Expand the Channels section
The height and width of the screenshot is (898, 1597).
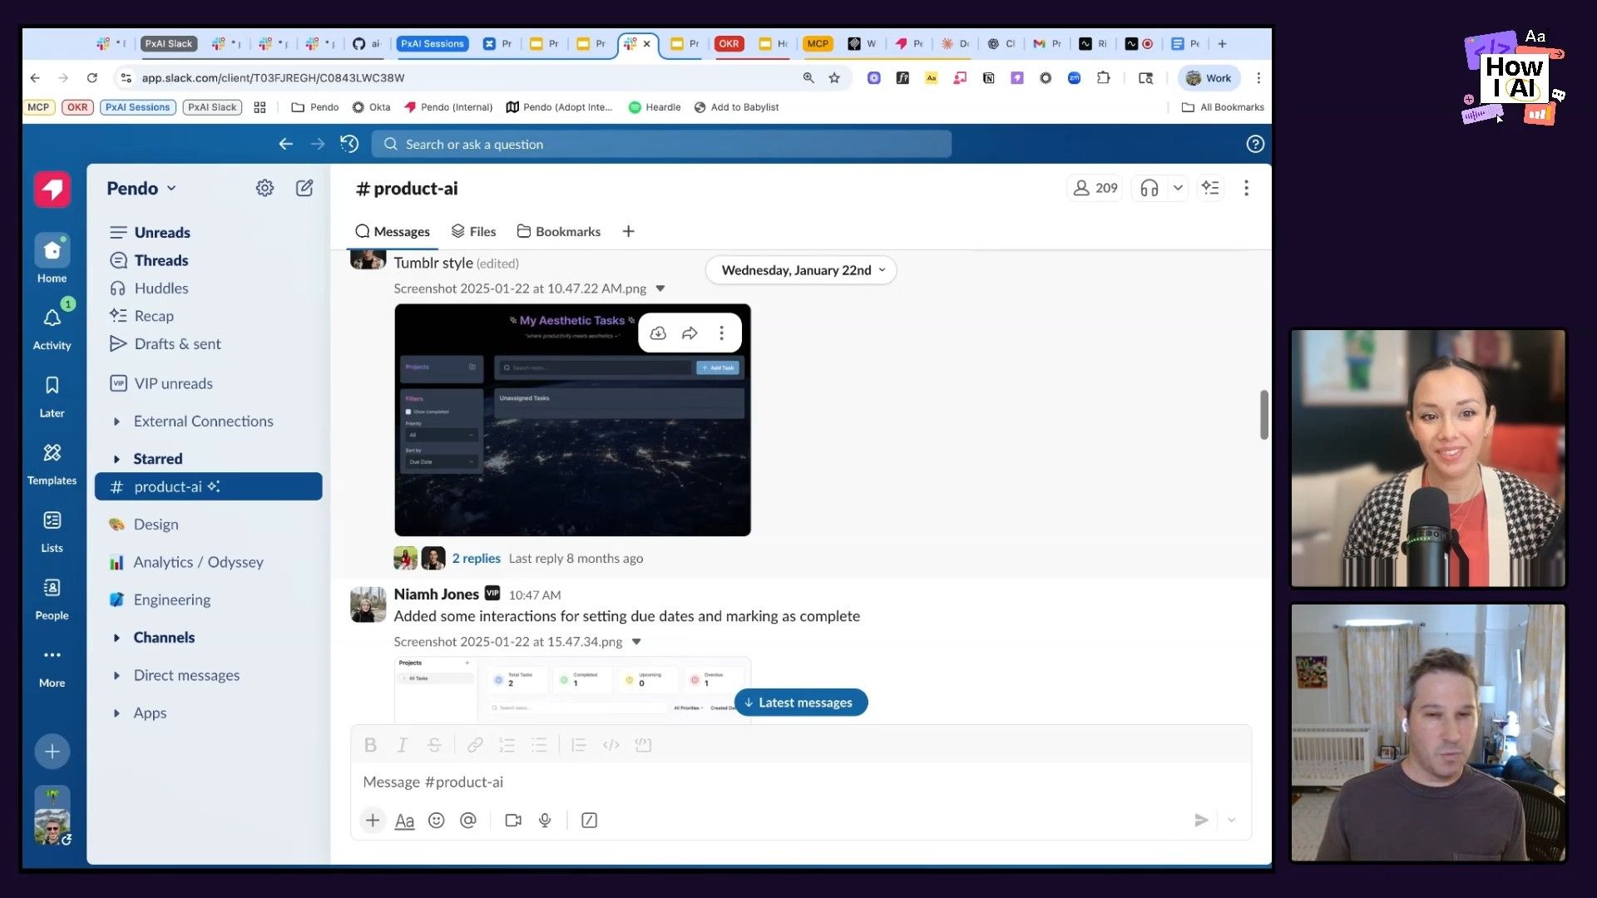[116, 638]
